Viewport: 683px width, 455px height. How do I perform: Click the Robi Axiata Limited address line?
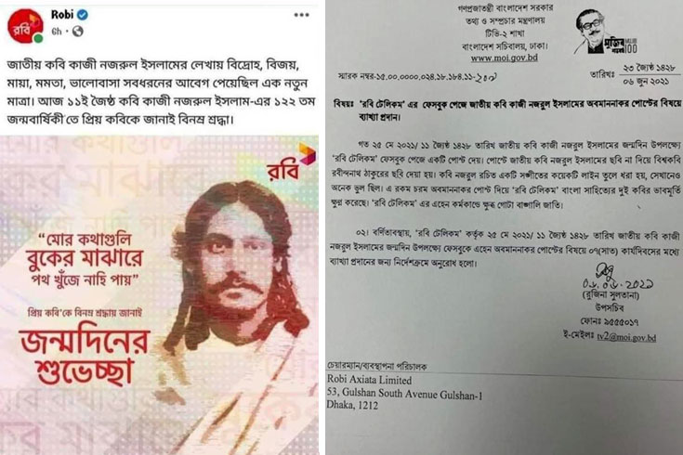tap(369, 380)
